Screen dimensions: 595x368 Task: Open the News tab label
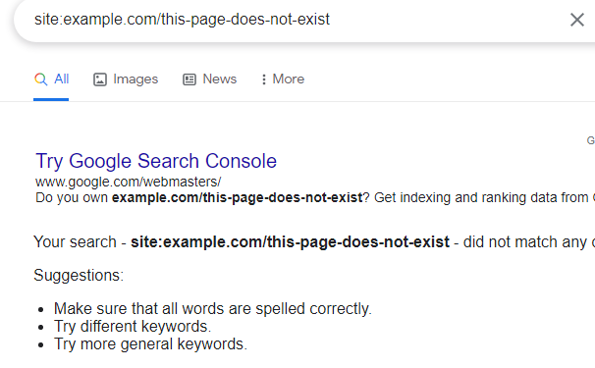219,79
